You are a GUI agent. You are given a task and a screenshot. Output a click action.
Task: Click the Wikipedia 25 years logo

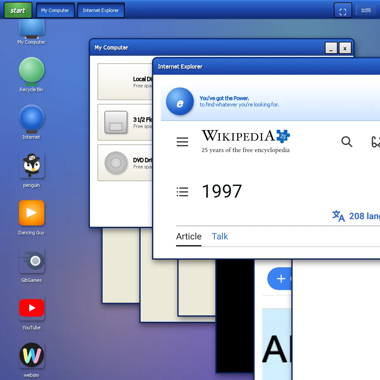[x=246, y=141]
